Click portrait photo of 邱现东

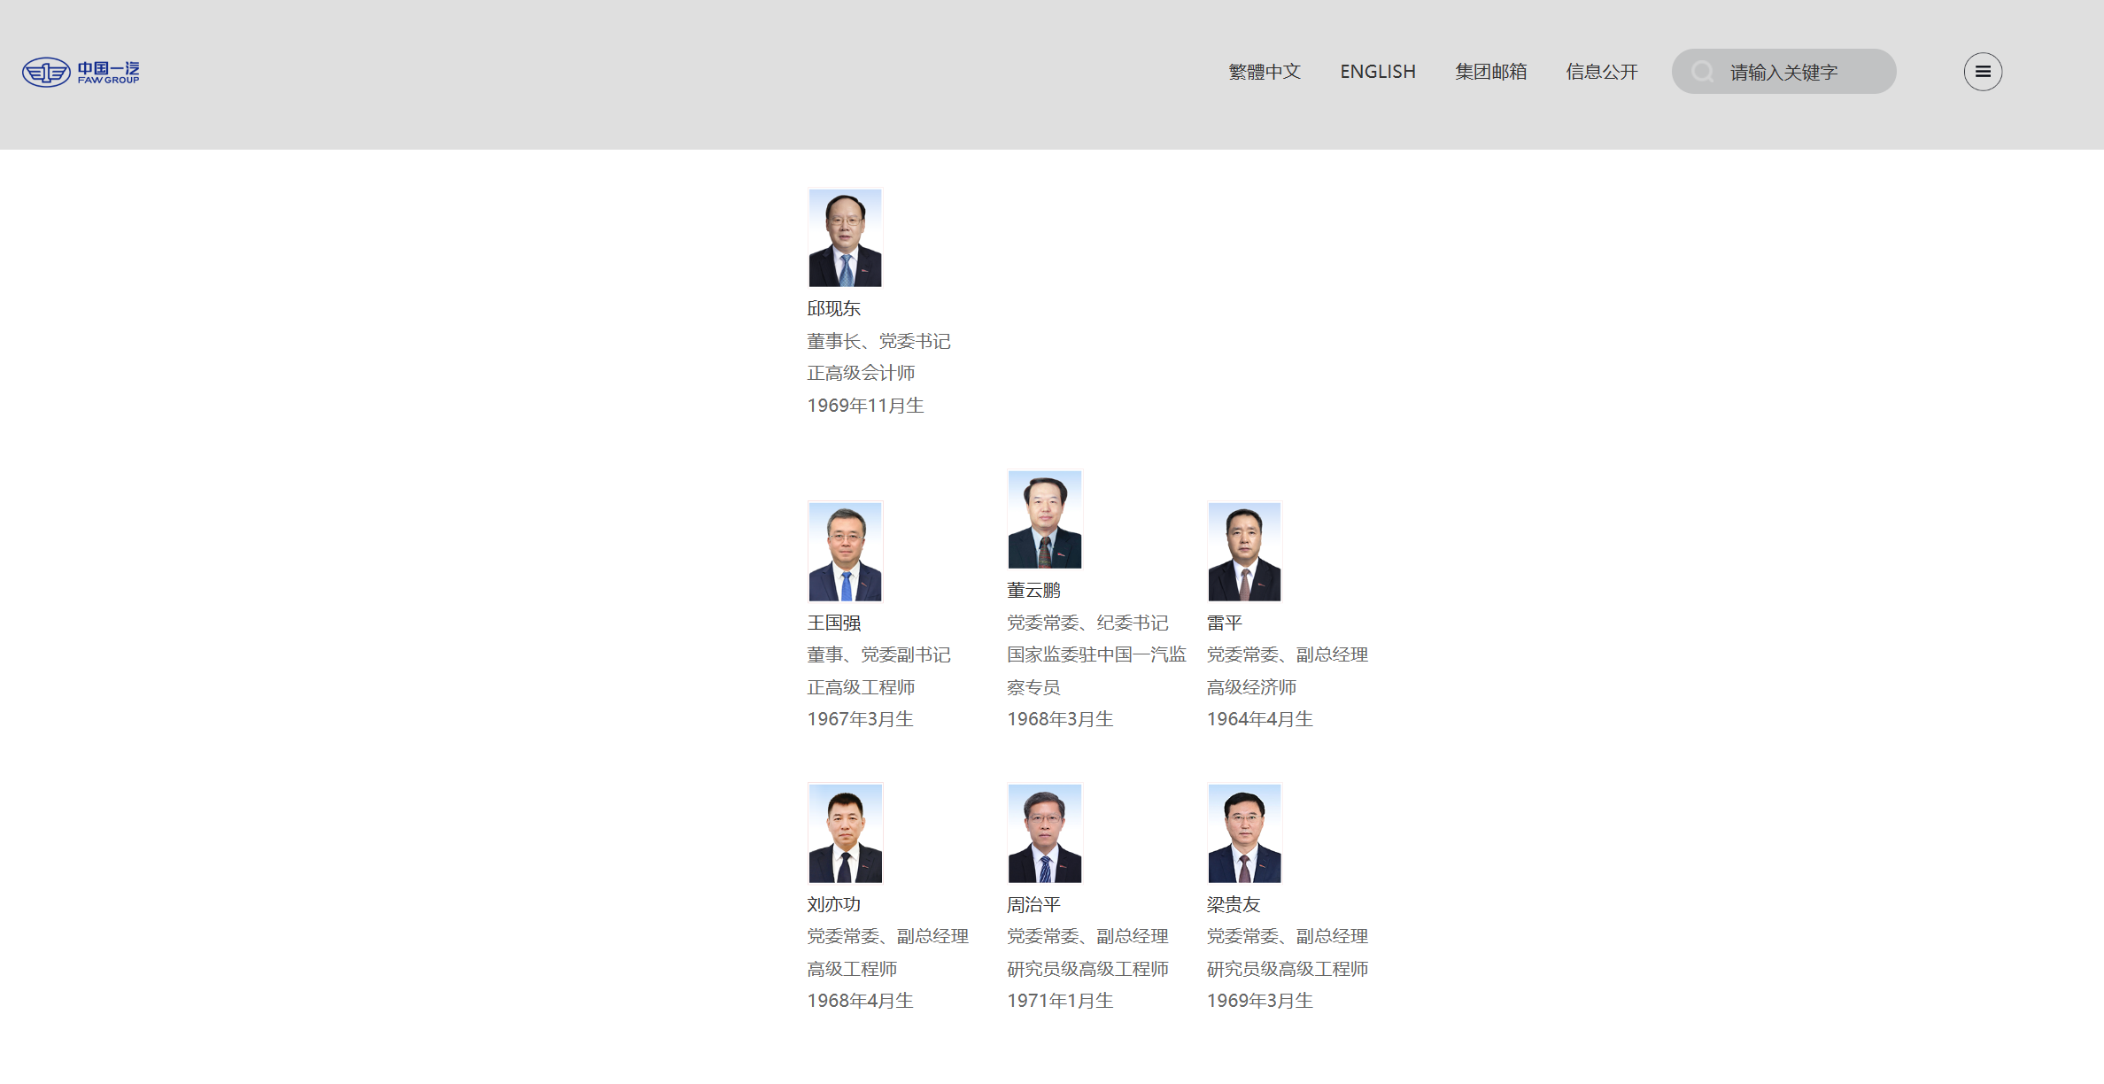tap(845, 237)
